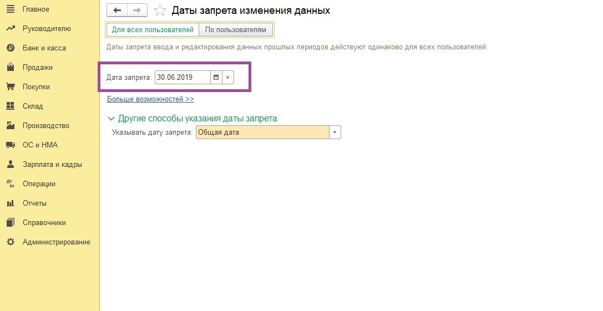Clear the Дата запрета field with X

tap(227, 77)
